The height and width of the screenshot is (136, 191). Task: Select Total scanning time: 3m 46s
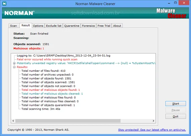[41, 109]
